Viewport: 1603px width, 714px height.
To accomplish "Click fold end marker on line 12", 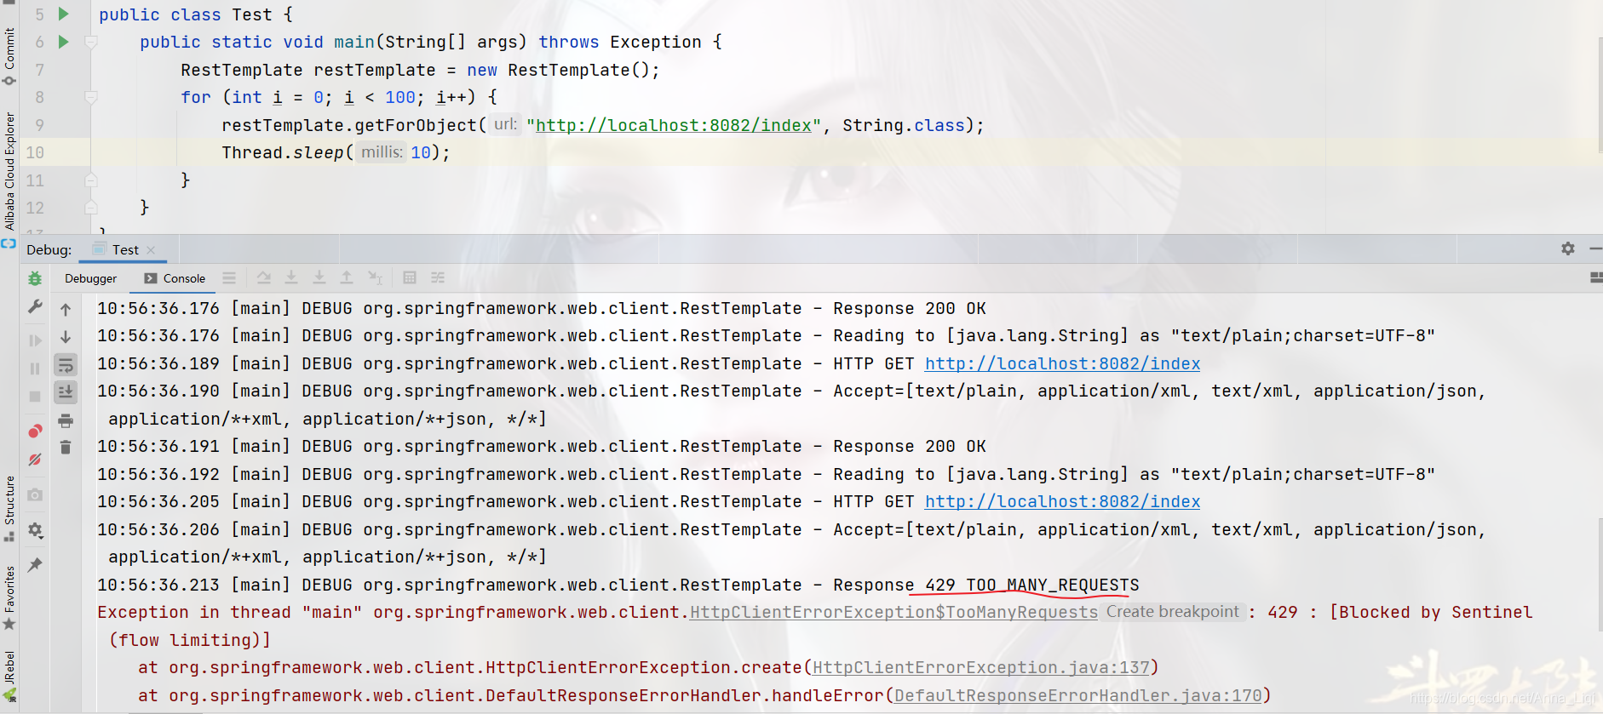I will click(91, 208).
